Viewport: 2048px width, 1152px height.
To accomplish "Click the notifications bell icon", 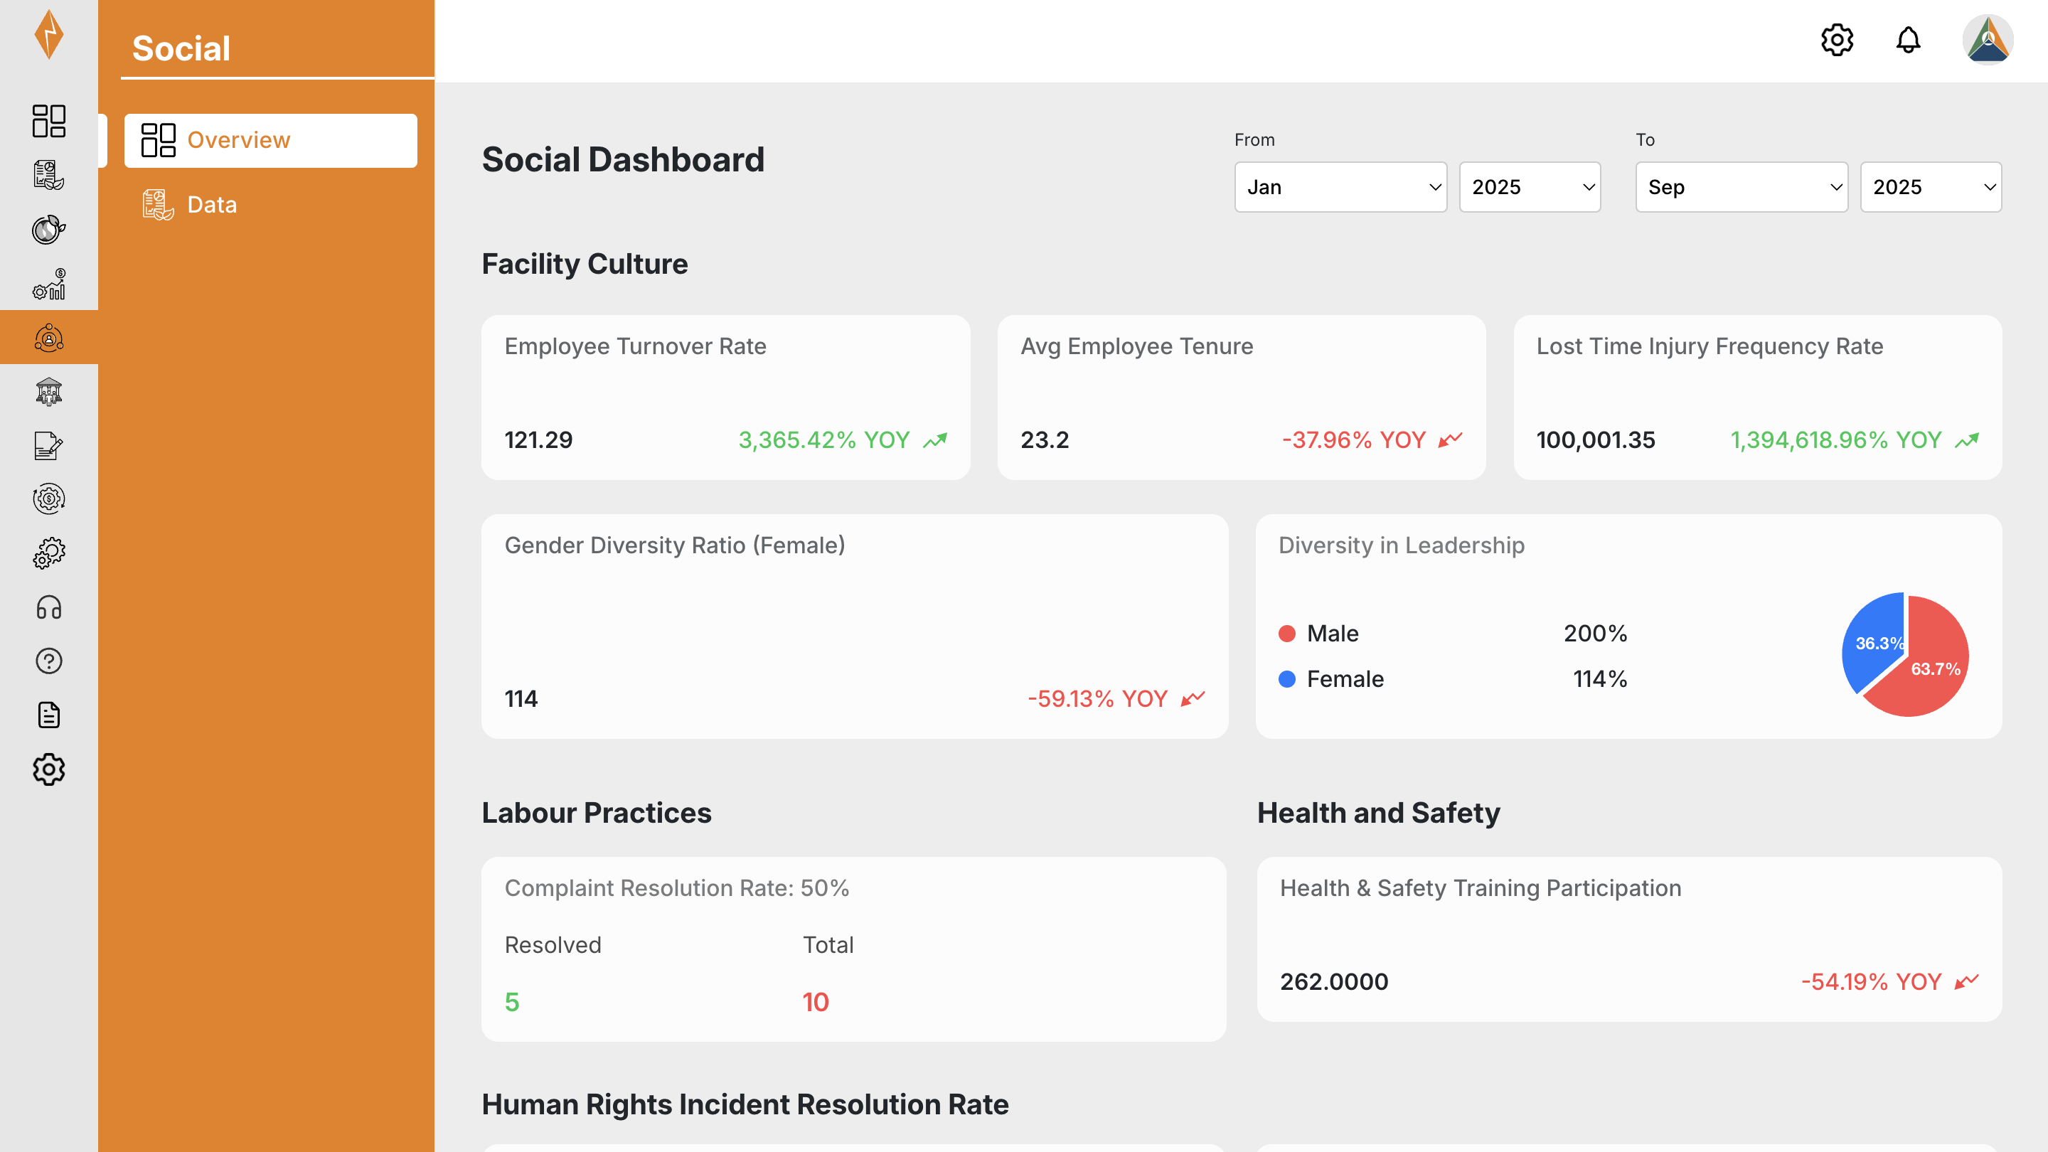I will coord(1908,40).
